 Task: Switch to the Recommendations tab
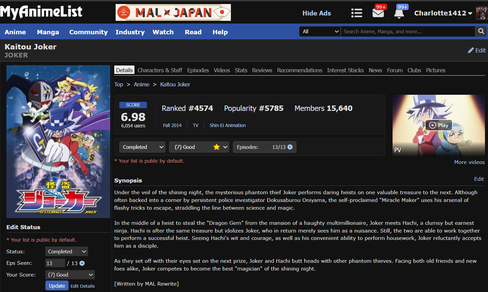[300, 70]
